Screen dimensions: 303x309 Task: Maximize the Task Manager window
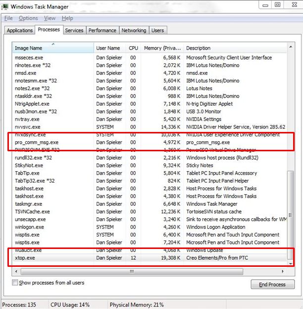[278, 5]
